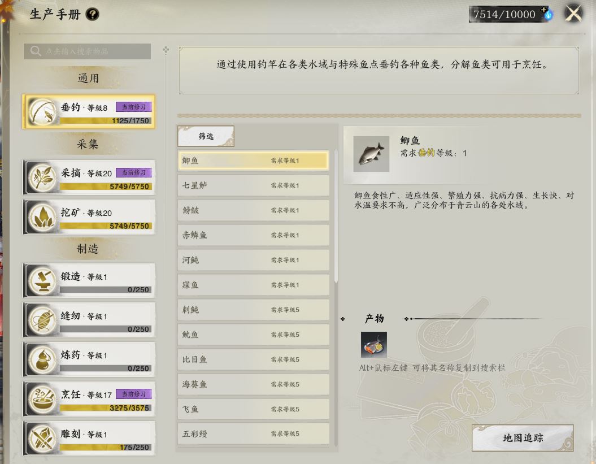Toggle 当前修习 badge on 烹饪

point(134,394)
